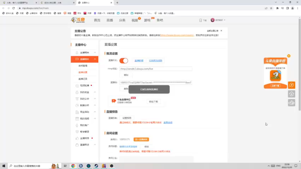The image size is (301, 169).
Task: Expand the 我的视频 section chevron
Action: pyautogui.click(x=95, y=118)
